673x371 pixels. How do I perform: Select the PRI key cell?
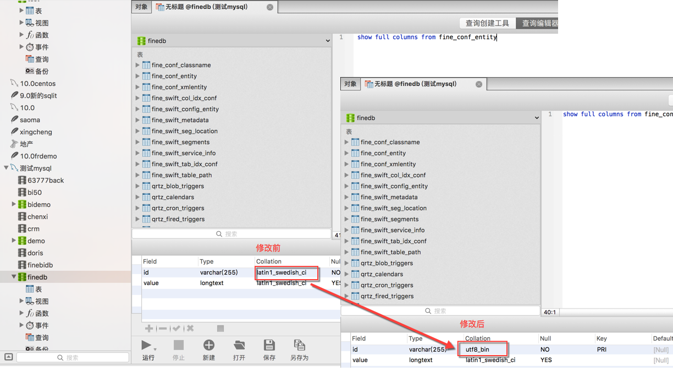tap(602, 350)
